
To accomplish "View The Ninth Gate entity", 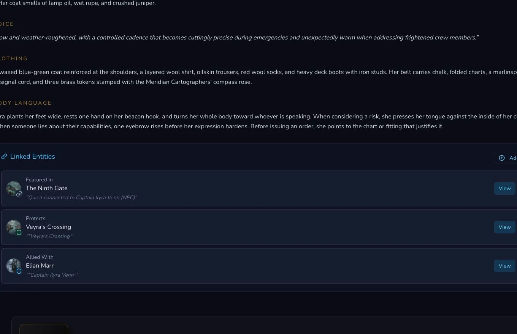I will point(504,189).
